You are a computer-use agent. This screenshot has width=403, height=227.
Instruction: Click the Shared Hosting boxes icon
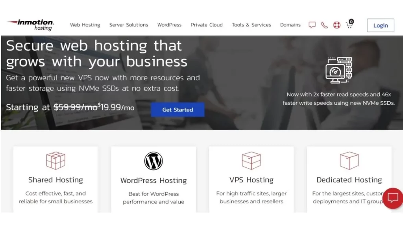pyautogui.click(x=55, y=161)
